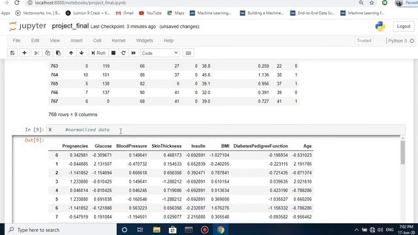Click the Python logo icon
The image size is (418, 235).
coord(380,26)
